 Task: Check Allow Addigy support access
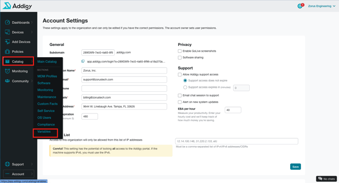coord(180,74)
